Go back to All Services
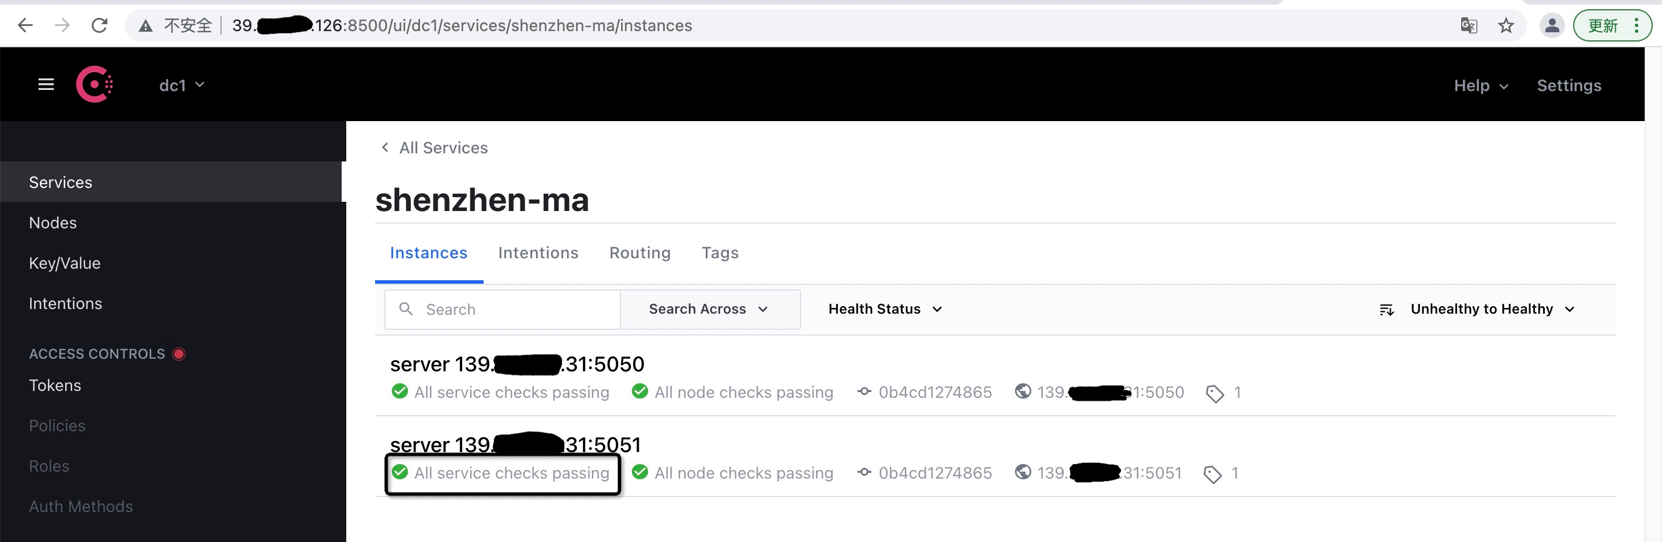1662x542 pixels. [x=434, y=148]
